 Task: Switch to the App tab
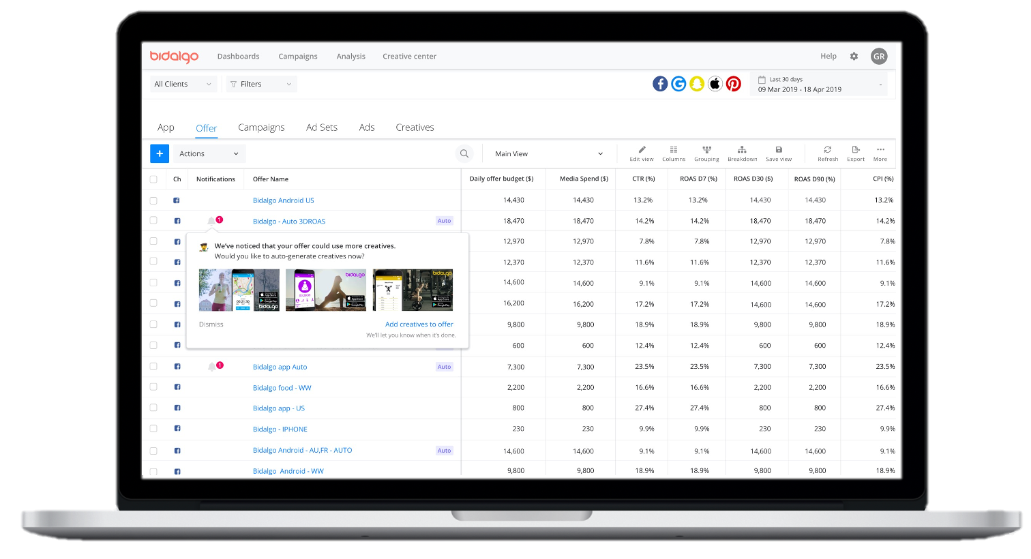[166, 127]
